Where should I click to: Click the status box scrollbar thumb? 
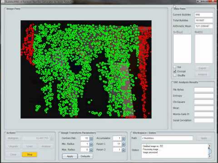pyautogui.click(x=210, y=150)
